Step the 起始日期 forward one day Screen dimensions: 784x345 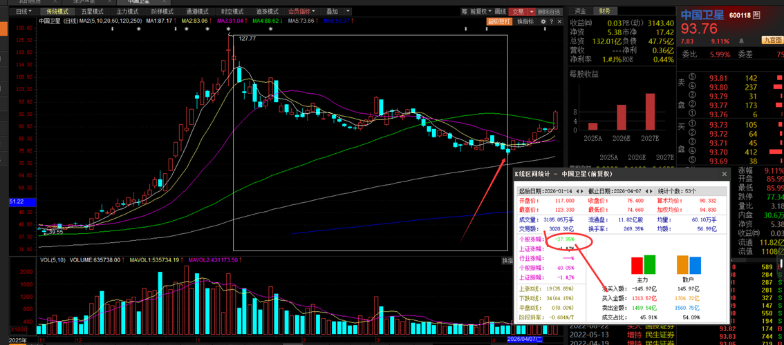coord(581,190)
